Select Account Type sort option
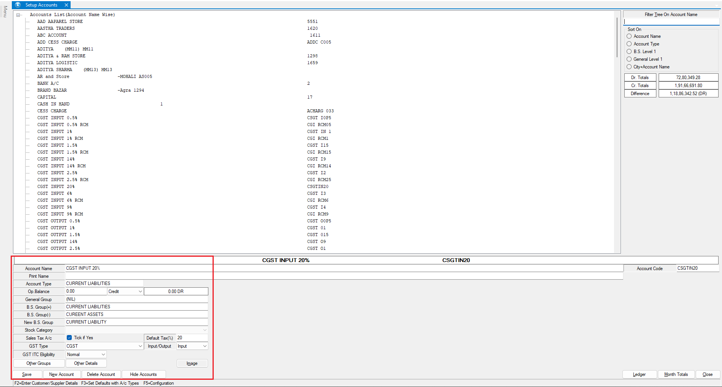 click(629, 44)
